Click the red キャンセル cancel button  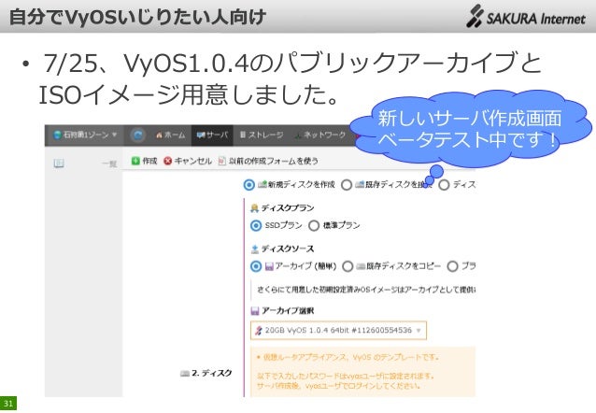[x=188, y=162]
